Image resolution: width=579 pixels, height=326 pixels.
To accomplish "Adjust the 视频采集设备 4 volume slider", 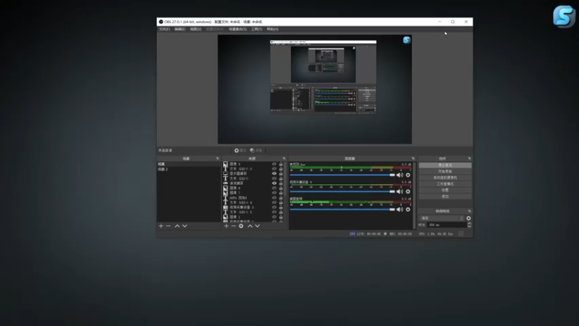I will pos(342,191).
